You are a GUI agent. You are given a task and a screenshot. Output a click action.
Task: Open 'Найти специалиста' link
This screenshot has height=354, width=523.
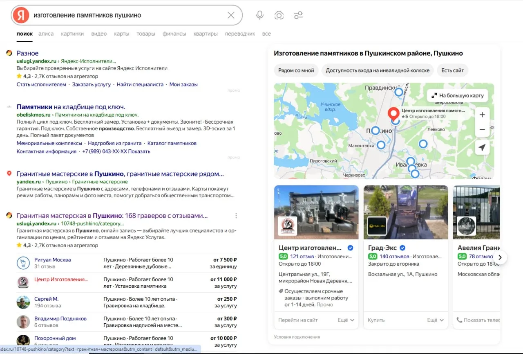pos(140,84)
